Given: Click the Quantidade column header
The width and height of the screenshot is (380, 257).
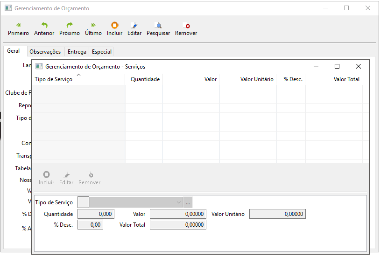Looking at the screenshot, I should coord(144,79).
